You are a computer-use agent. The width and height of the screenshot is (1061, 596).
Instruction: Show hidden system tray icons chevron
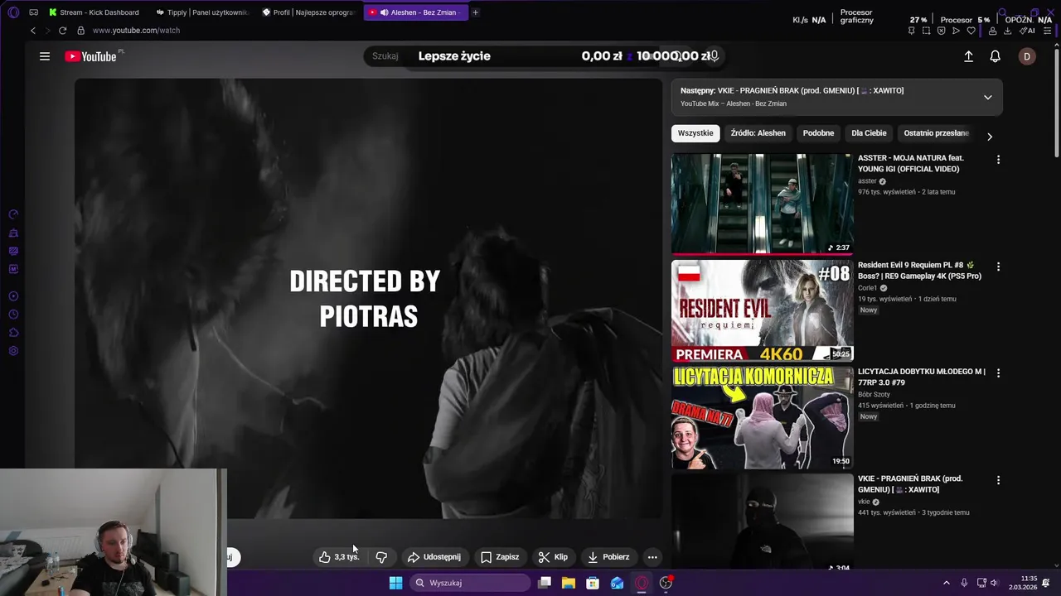pos(946,583)
